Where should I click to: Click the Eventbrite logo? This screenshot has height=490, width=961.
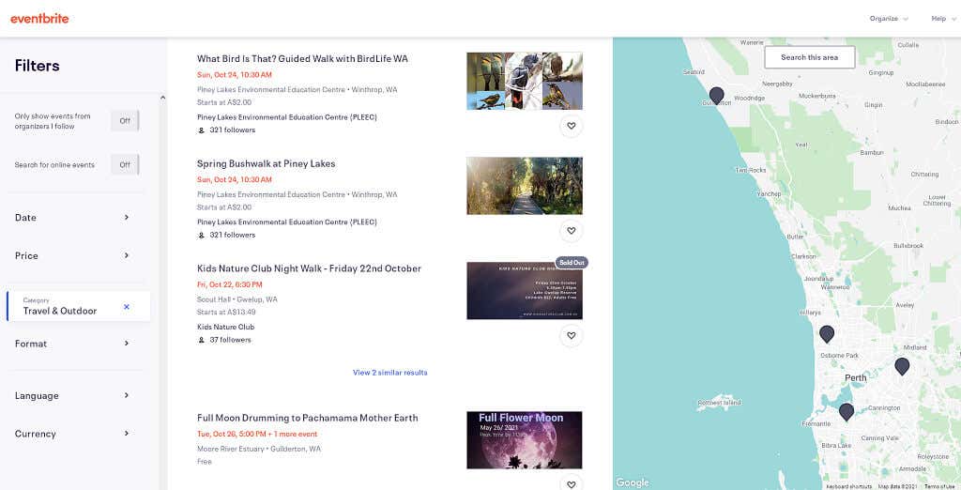(39, 18)
